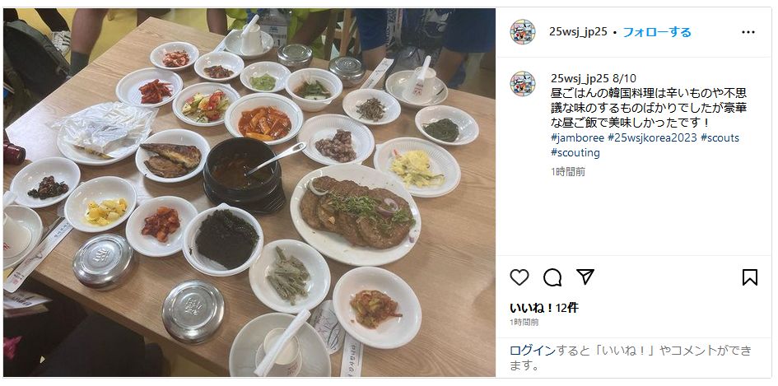Open the #scouting hashtag
Screen dimensions: 778x386
click(x=575, y=152)
